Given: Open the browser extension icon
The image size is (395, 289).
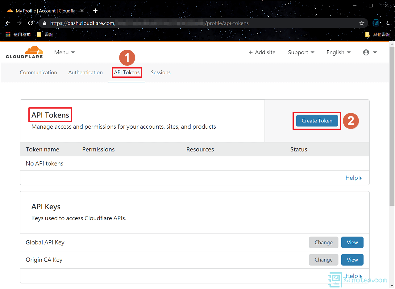Looking at the screenshot, I should tap(376, 23).
